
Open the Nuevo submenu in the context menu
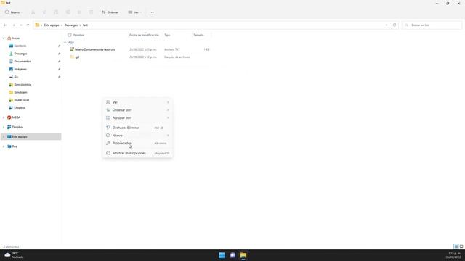[x=137, y=136]
